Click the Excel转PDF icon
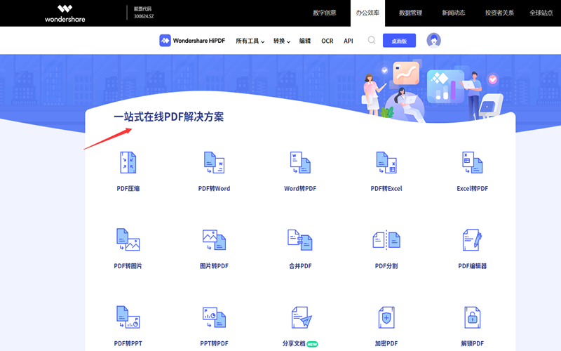The height and width of the screenshot is (351, 561). tap(472, 163)
